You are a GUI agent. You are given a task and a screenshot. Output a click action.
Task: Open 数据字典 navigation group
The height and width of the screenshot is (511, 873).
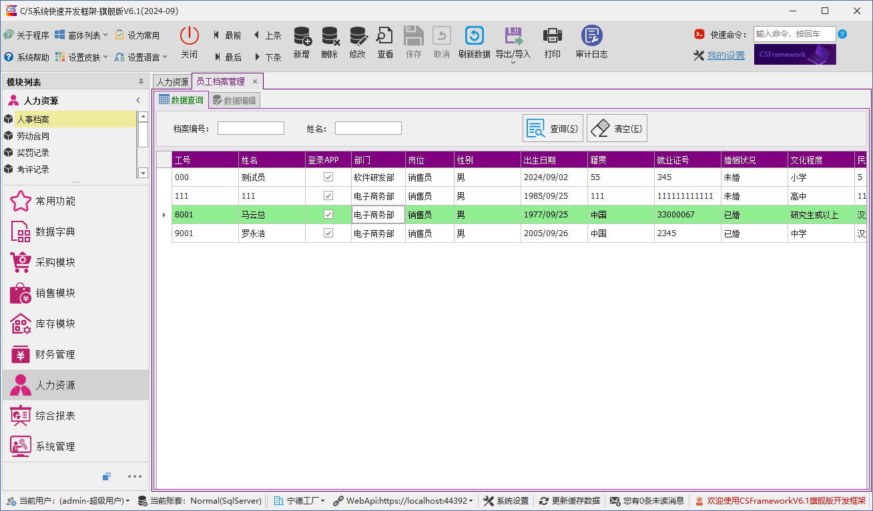[75, 232]
